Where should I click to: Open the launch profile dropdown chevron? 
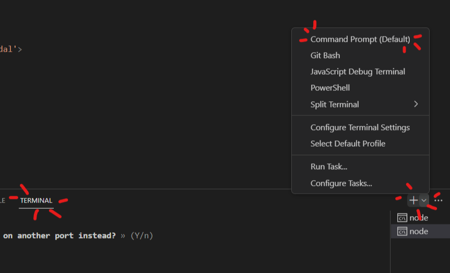point(424,200)
